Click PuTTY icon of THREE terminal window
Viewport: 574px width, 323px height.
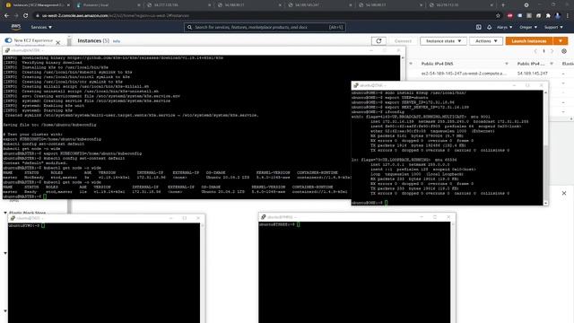(x=263, y=217)
